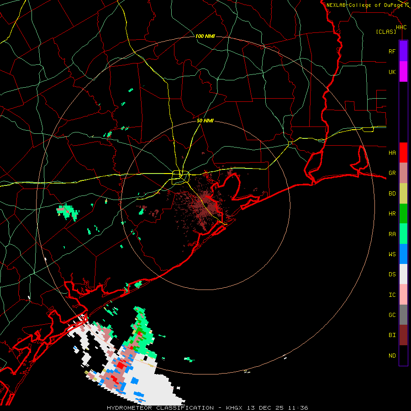Click the UK magenta legend swatch
This screenshot has height=411, width=411.
point(403,72)
